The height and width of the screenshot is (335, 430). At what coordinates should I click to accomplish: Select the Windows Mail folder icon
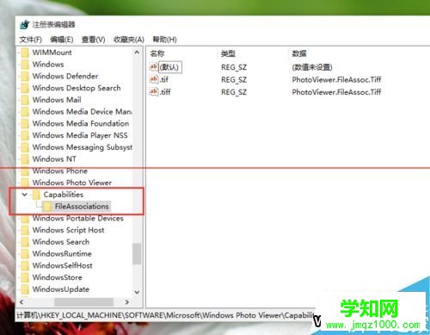coord(25,100)
